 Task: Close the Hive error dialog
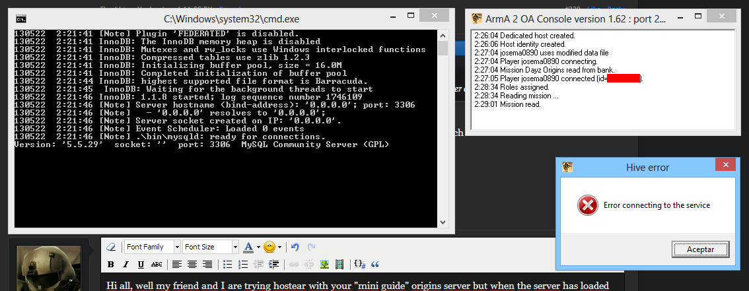pos(726,164)
